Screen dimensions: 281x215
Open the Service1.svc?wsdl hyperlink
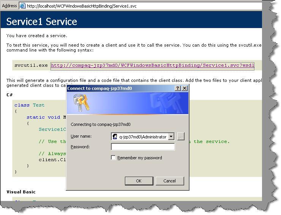tap(153, 65)
